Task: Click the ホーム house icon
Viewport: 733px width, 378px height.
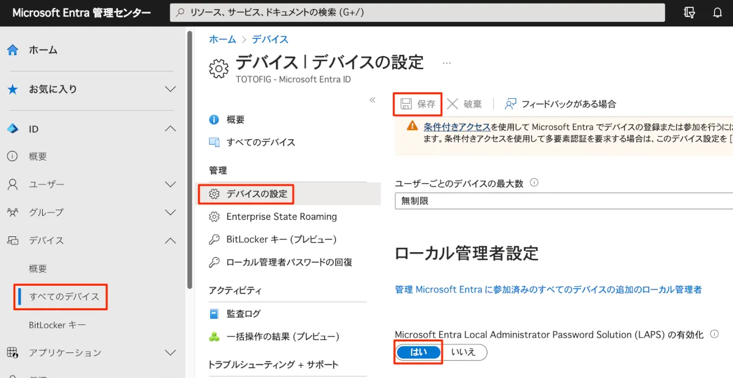Action: [13, 50]
